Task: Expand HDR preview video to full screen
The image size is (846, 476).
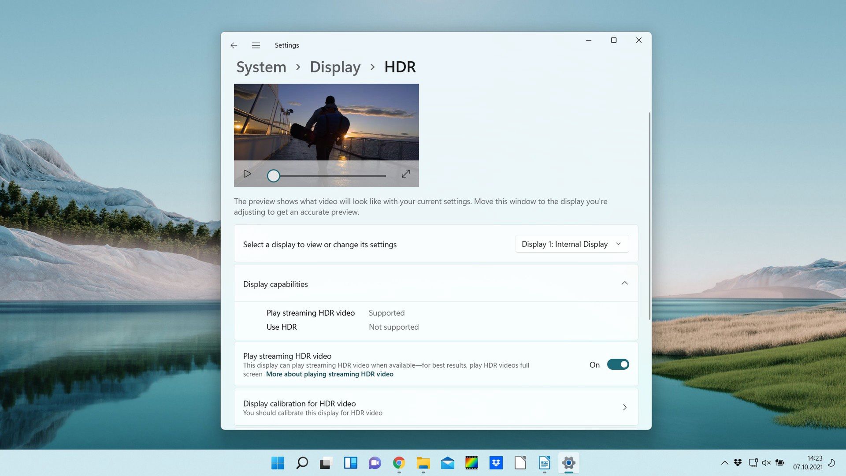Action: click(x=406, y=174)
